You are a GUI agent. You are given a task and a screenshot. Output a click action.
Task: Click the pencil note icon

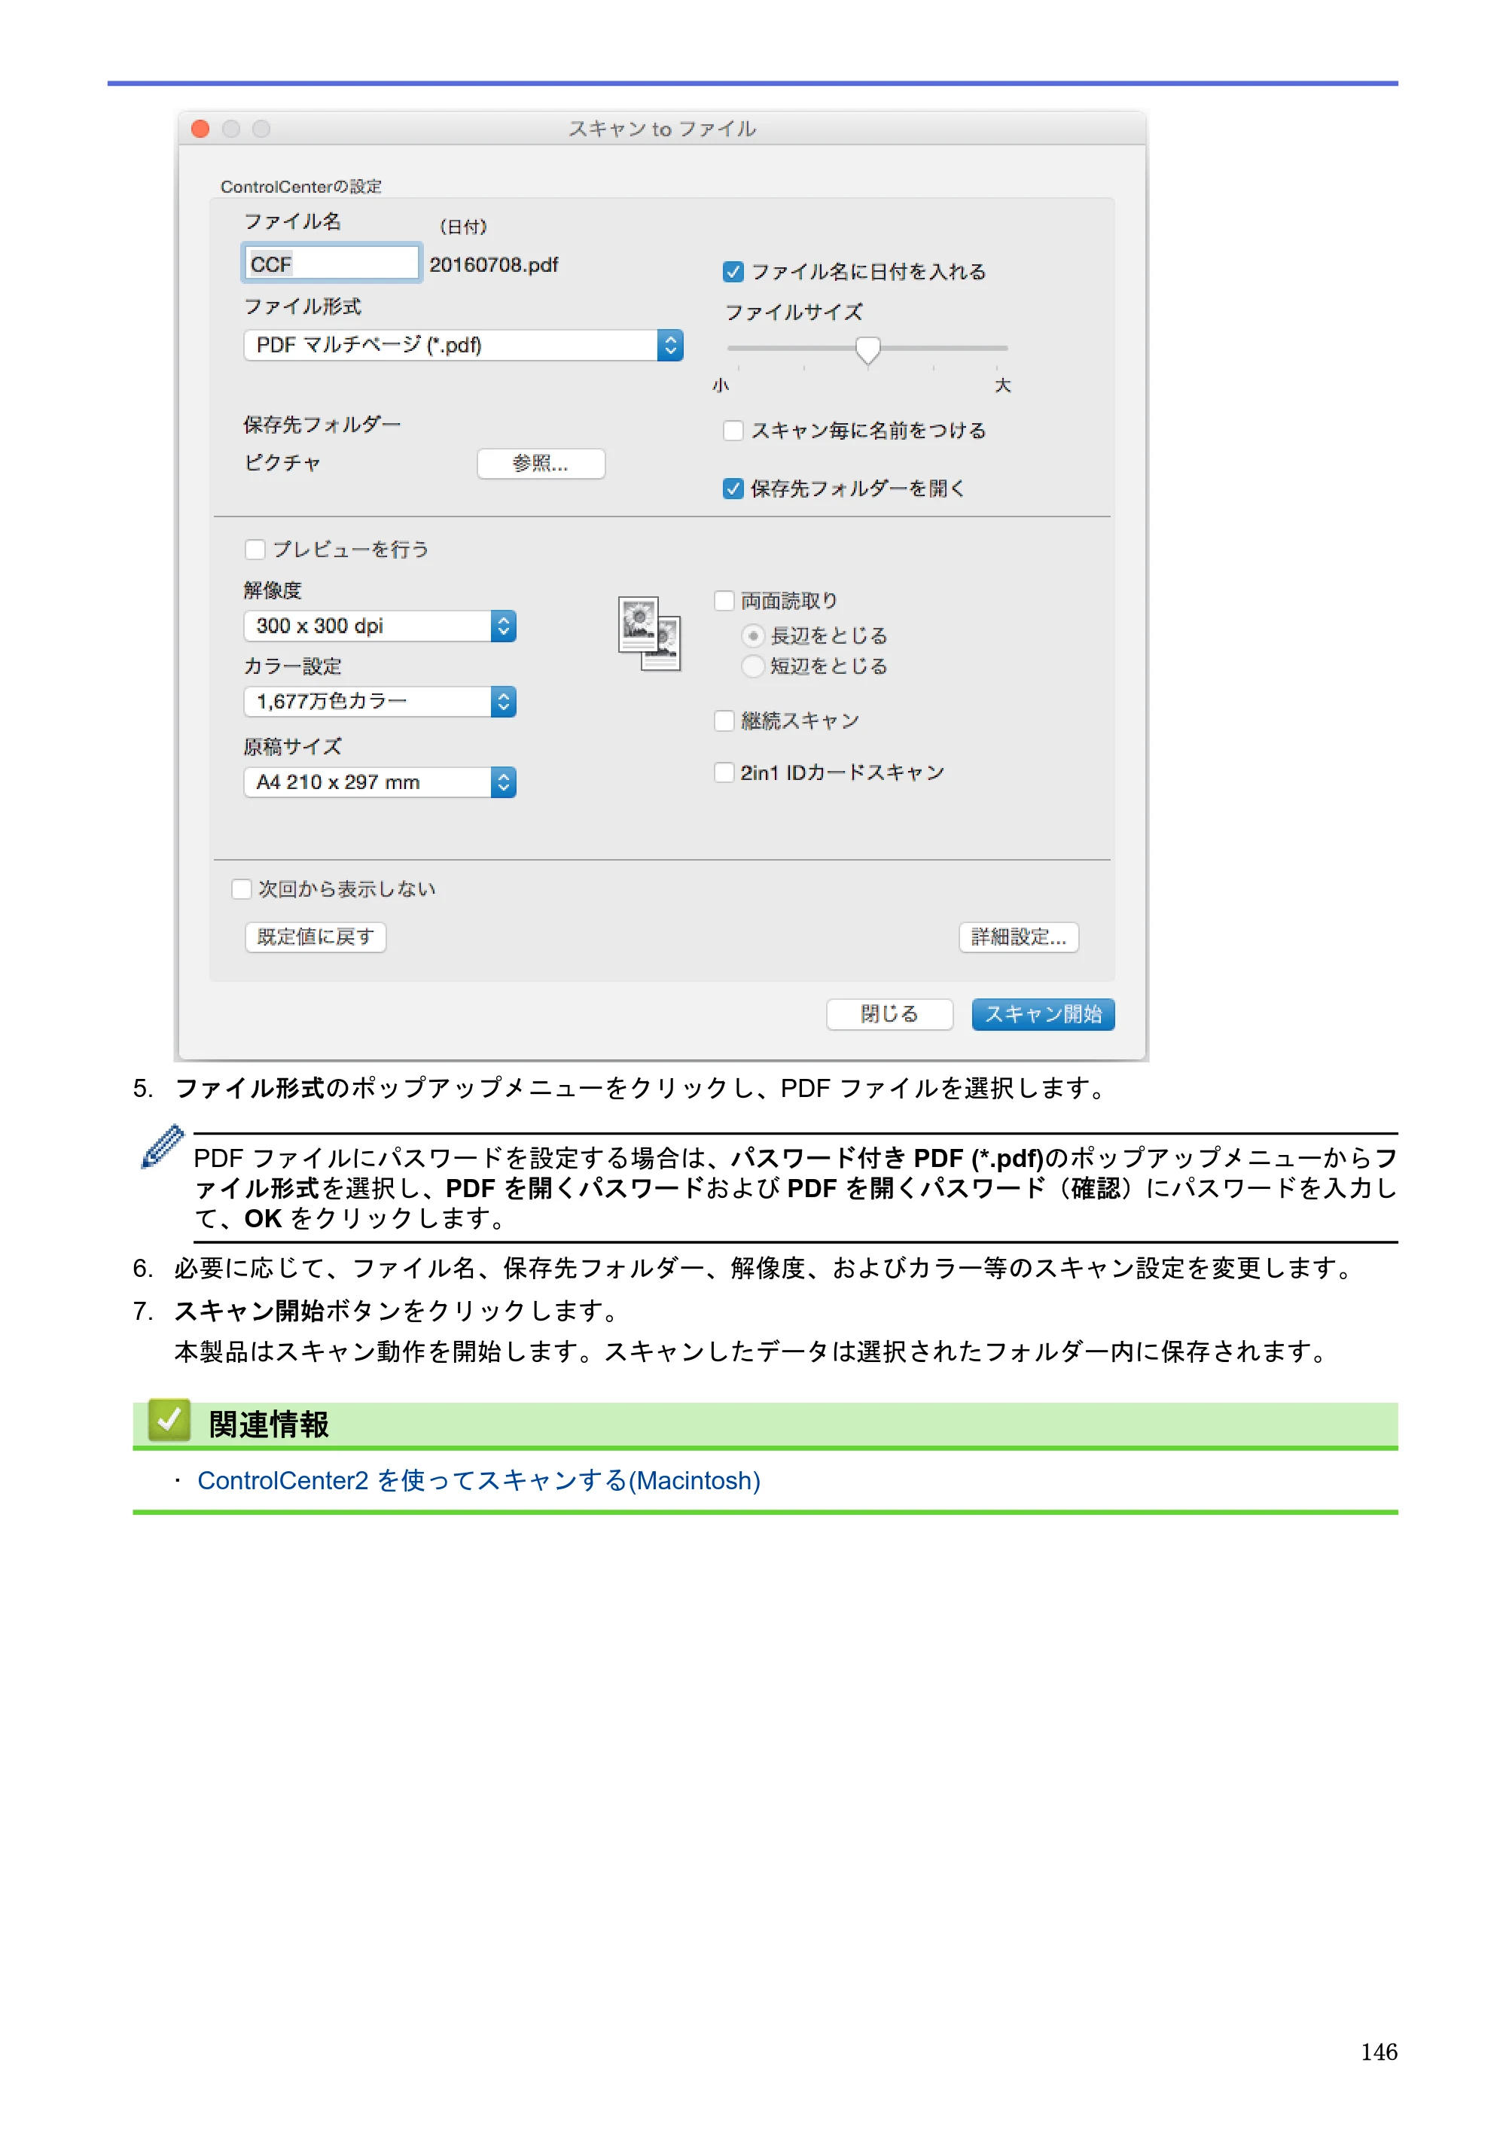(163, 1147)
